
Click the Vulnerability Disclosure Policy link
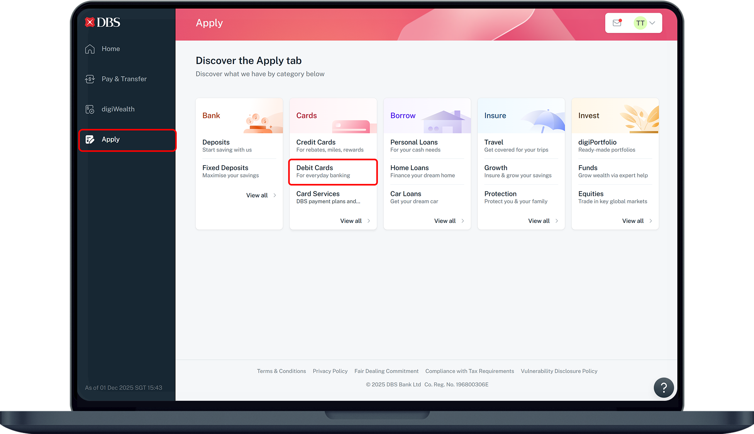[559, 371]
